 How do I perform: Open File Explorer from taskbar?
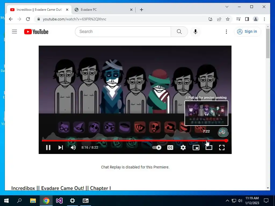pyautogui.click(x=33, y=201)
